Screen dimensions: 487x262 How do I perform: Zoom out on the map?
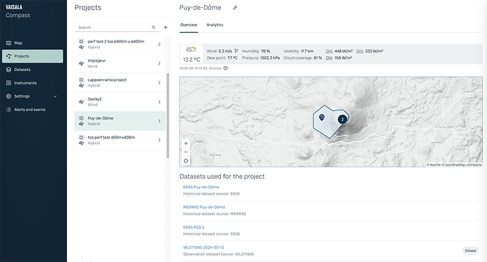pyautogui.click(x=186, y=152)
